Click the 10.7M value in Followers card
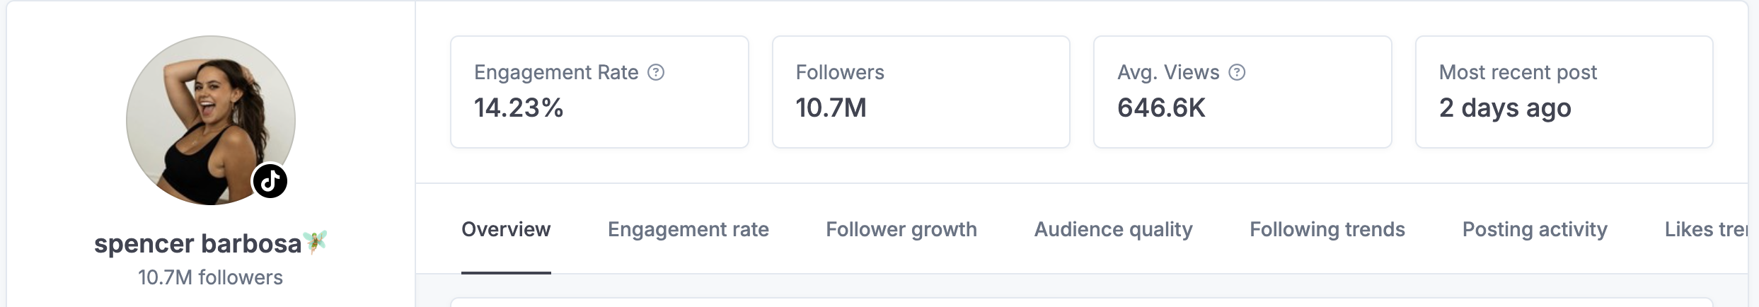Screen dimensions: 1759x307 831,108
